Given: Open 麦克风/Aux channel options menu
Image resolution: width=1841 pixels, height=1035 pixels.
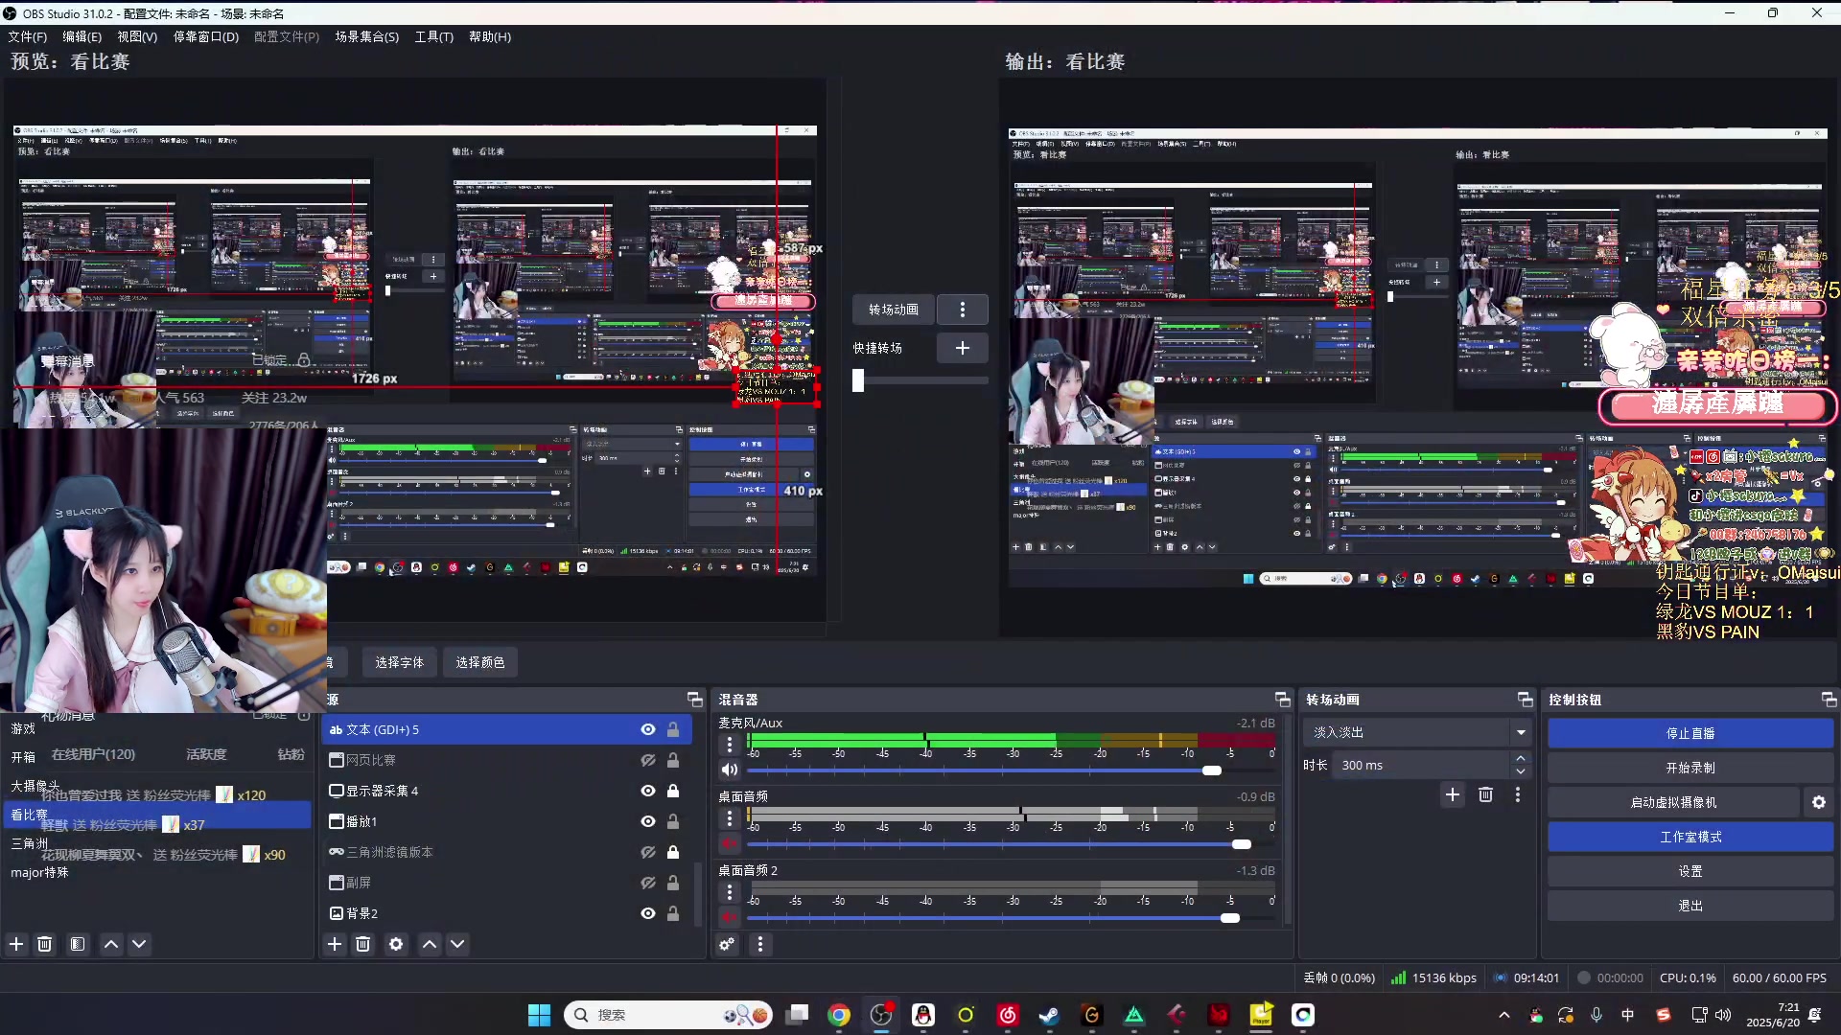Looking at the screenshot, I should (x=730, y=745).
